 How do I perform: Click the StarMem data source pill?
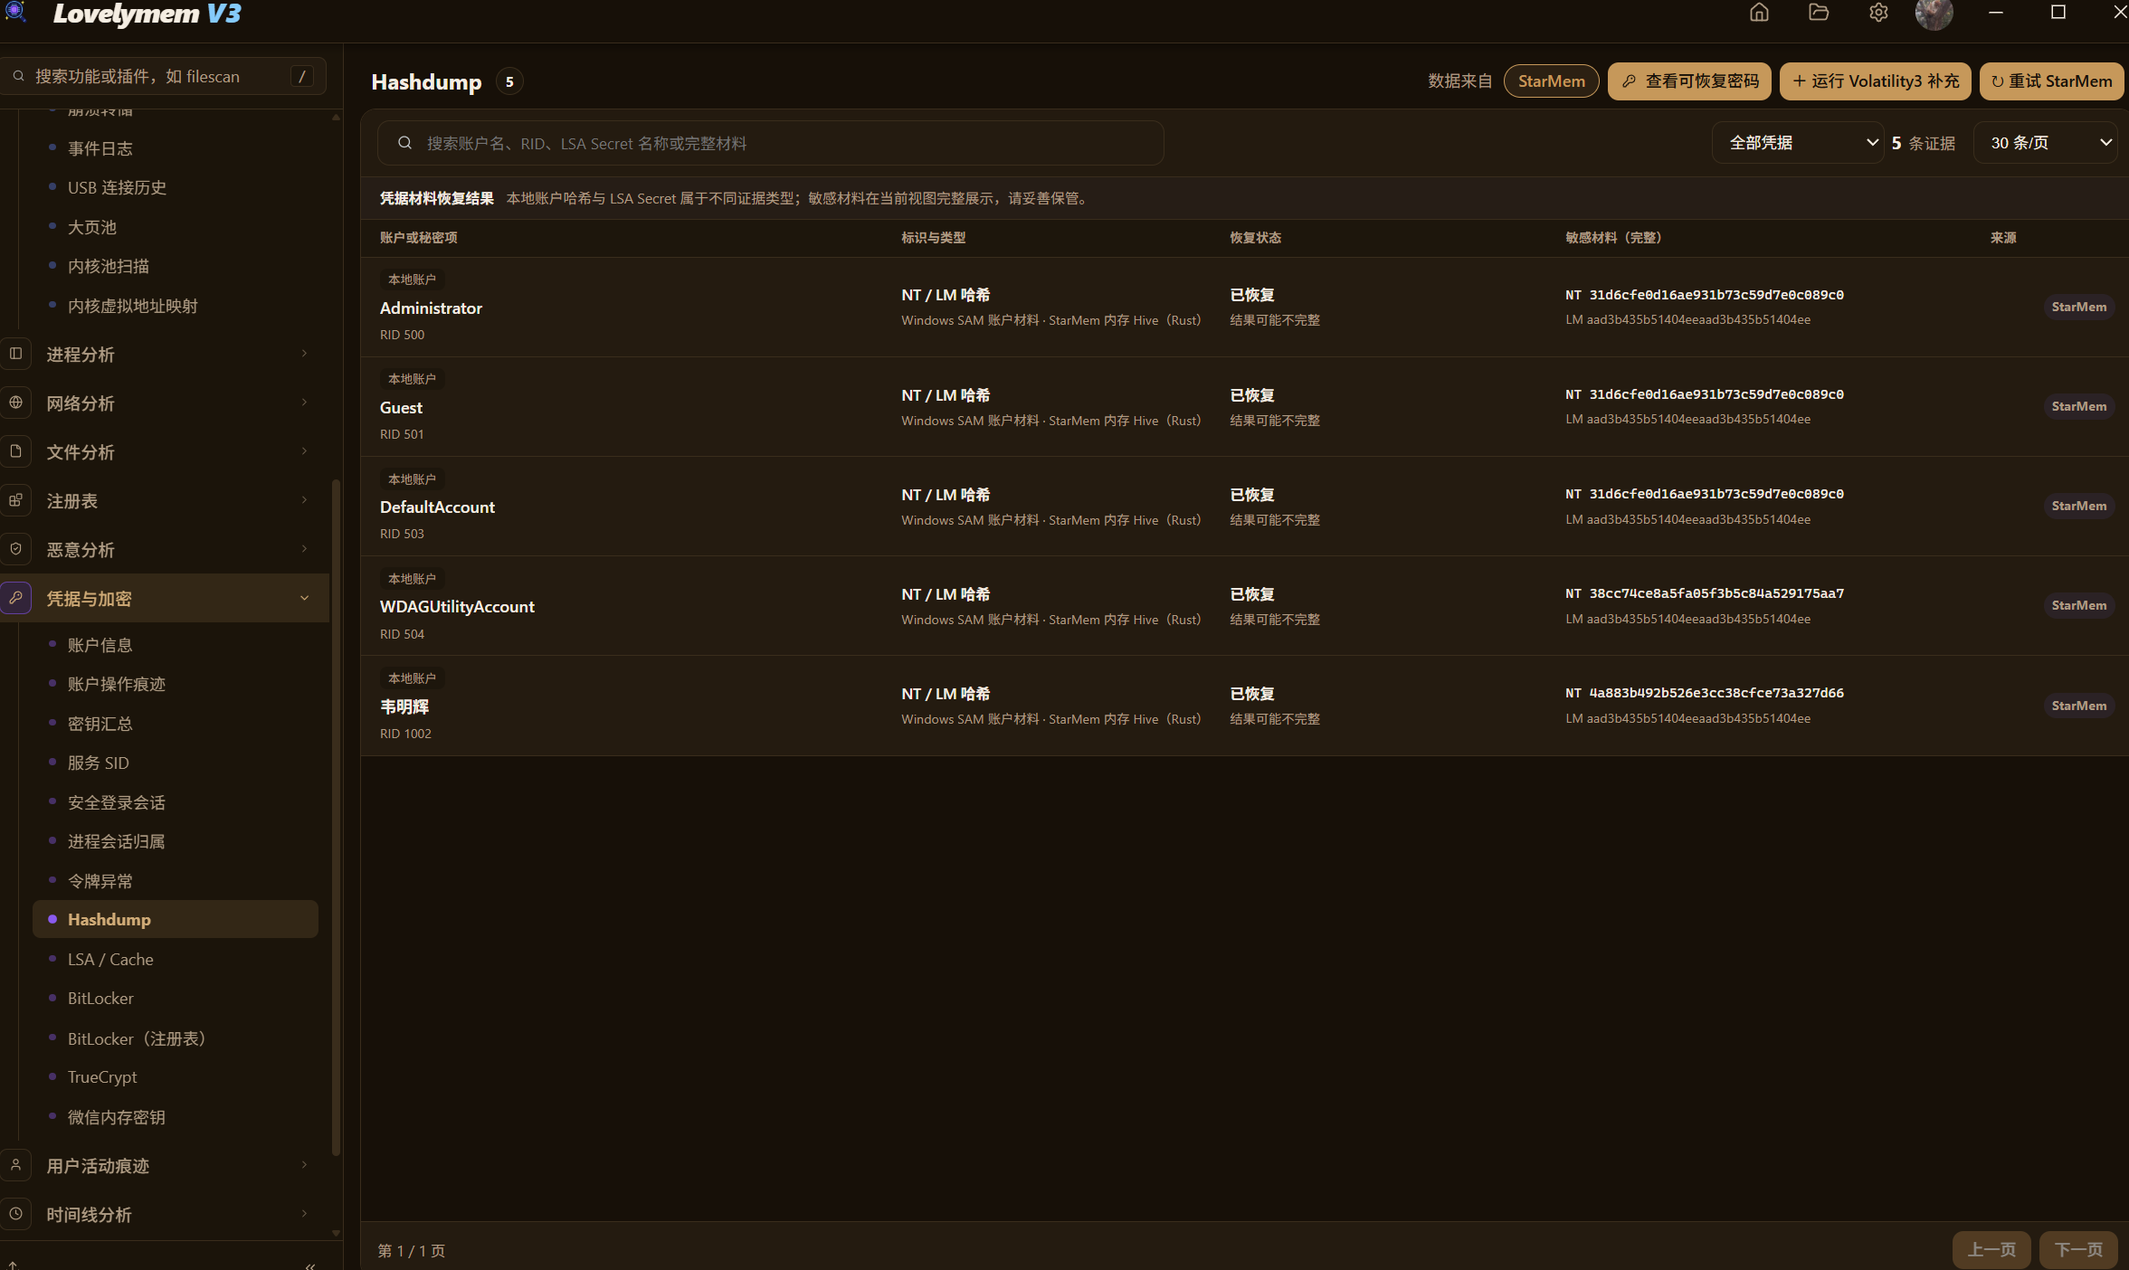1551,81
